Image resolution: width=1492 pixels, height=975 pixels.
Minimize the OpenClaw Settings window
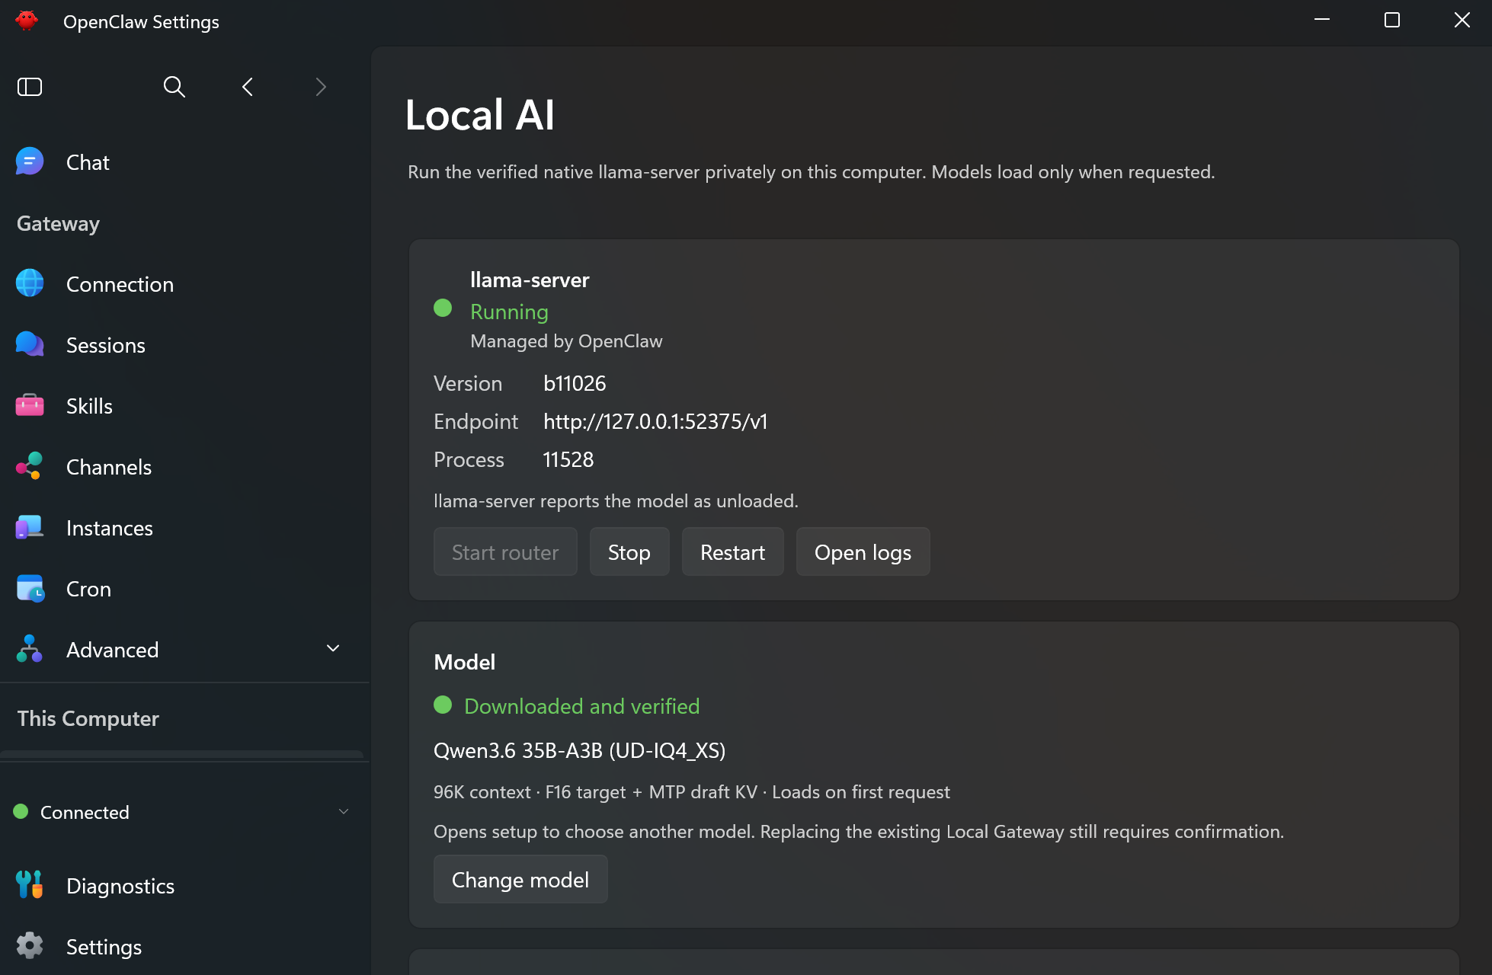[1322, 21]
